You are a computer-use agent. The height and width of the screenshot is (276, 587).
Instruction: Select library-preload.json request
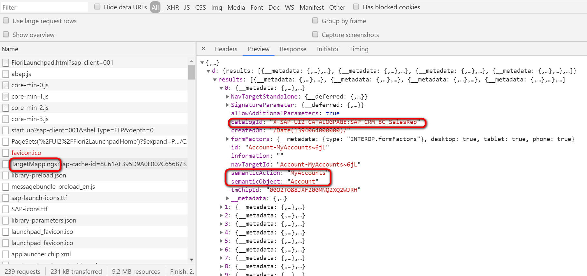coord(94,175)
